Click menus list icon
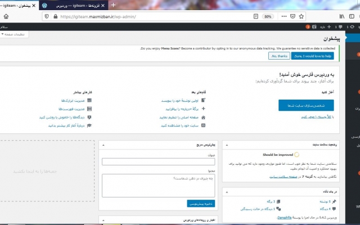Screen dimensions: 360x225 (89, 109)
